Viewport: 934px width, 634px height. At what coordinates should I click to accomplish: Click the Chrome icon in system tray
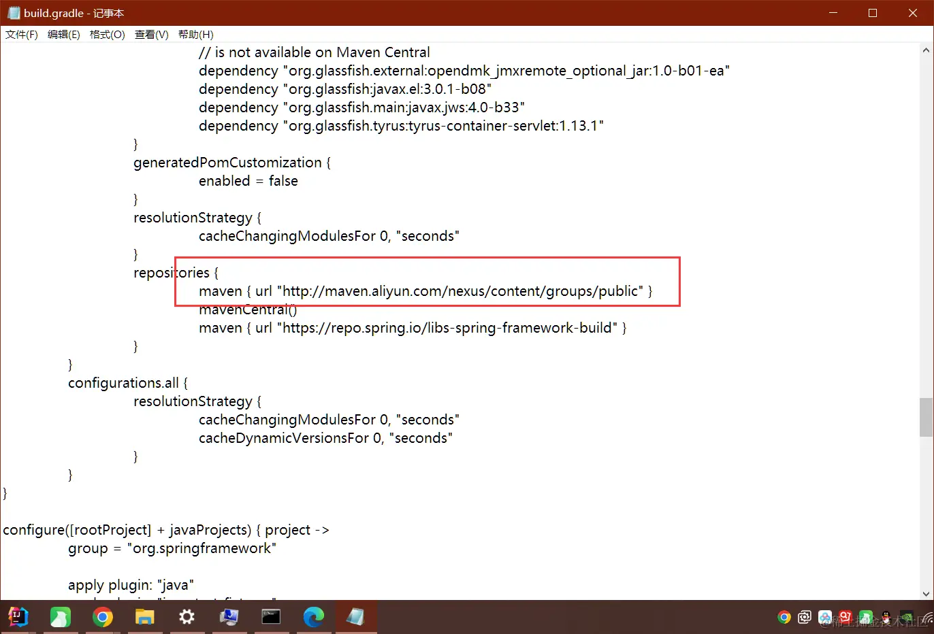point(784,618)
